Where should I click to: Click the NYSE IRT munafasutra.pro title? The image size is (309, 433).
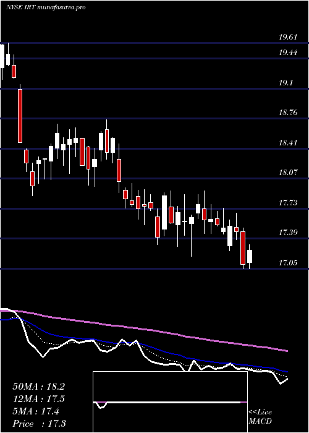[46, 7]
